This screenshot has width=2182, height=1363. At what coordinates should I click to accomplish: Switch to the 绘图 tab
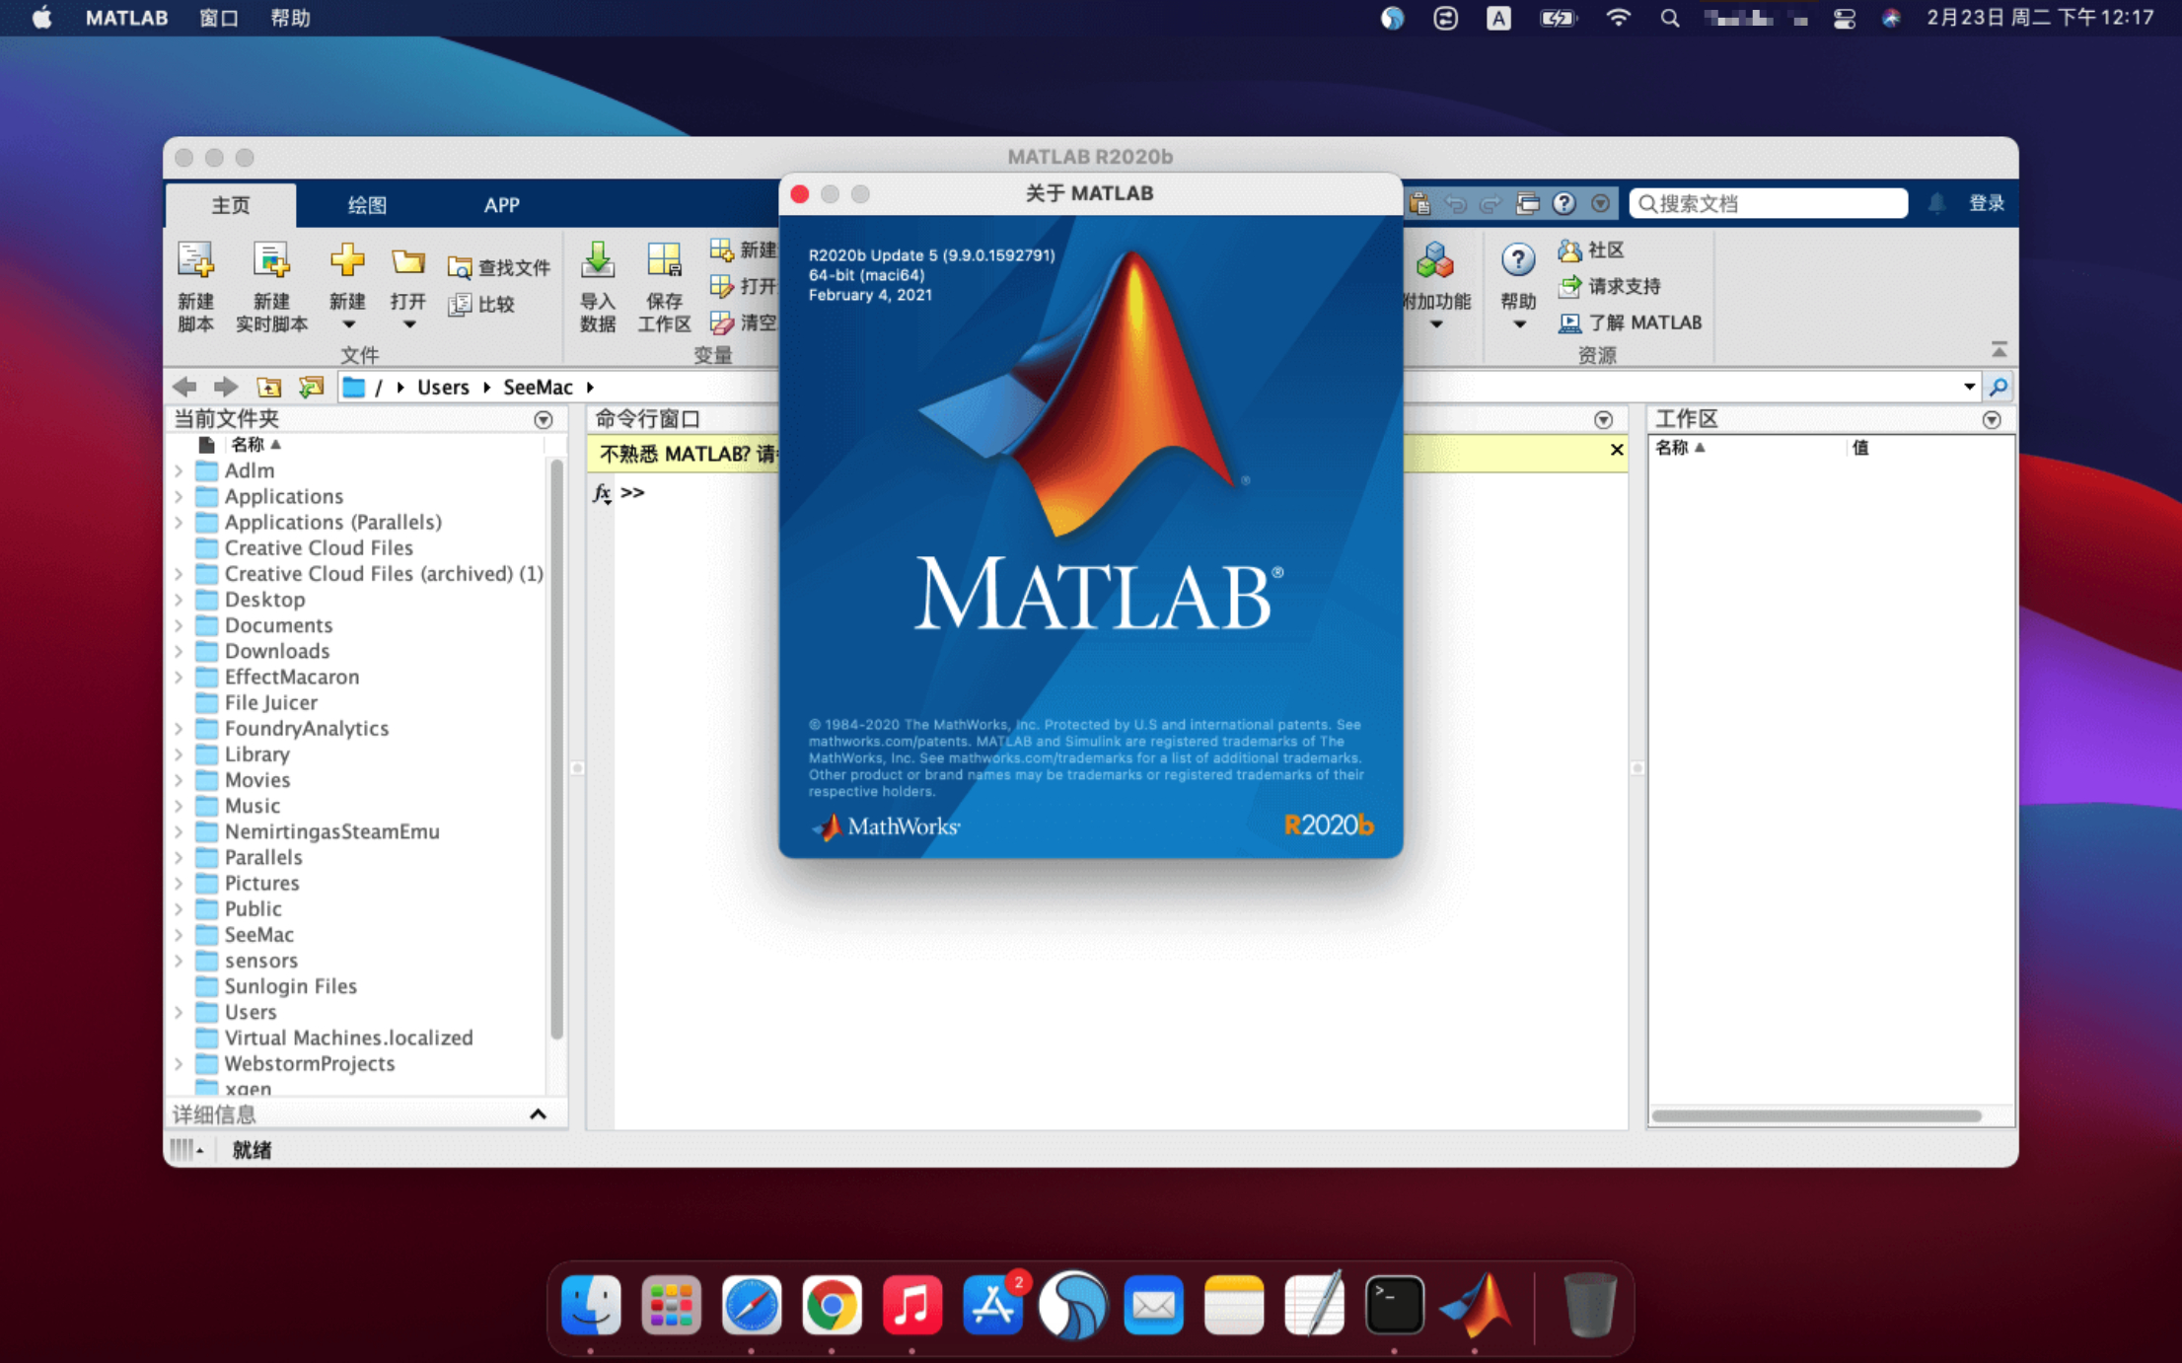point(367,205)
